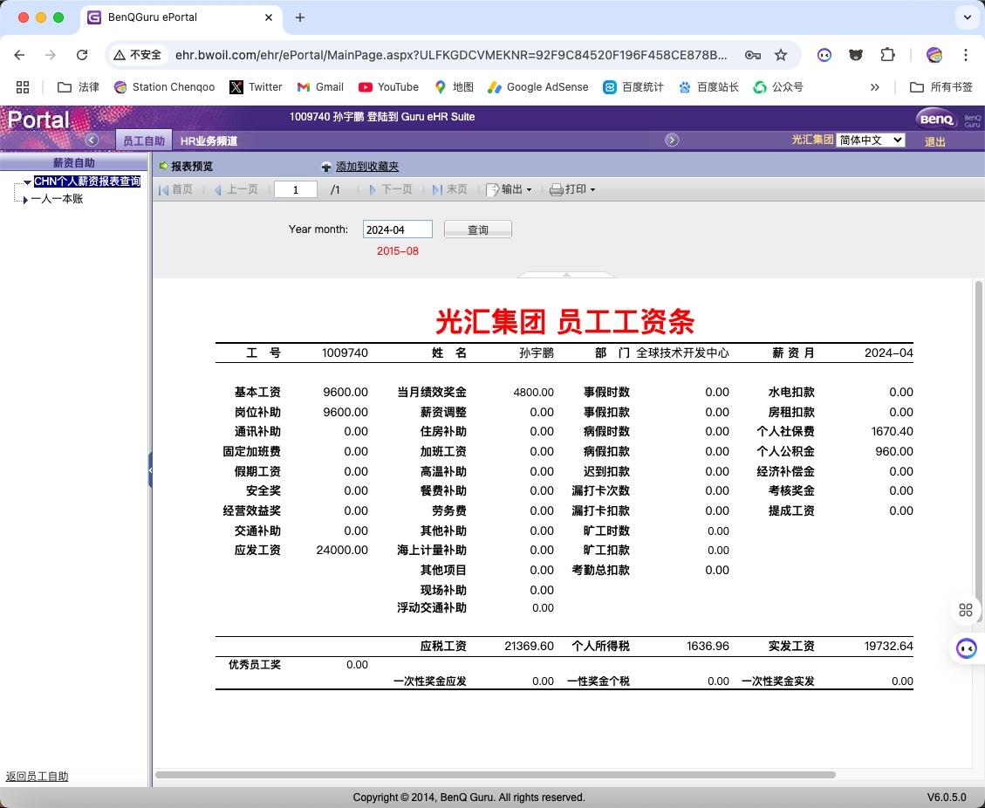Open the Google AdSense bookmark

(537, 87)
